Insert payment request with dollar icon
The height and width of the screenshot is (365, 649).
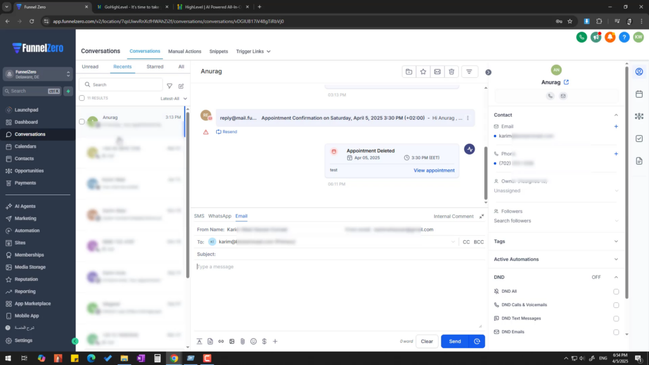(x=264, y=342)
